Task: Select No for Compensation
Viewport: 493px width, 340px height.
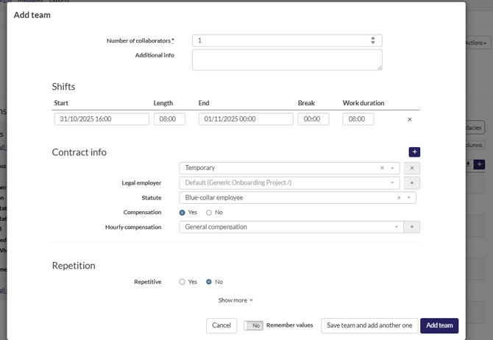Action: pyautogui.click(x=209, y=213)
